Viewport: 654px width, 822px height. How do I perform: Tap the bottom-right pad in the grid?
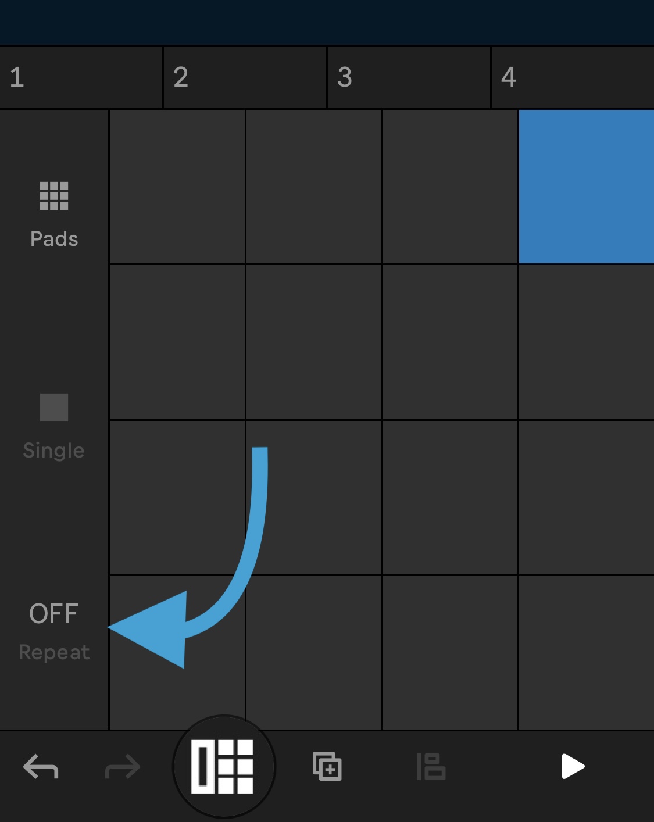point(587,653)
